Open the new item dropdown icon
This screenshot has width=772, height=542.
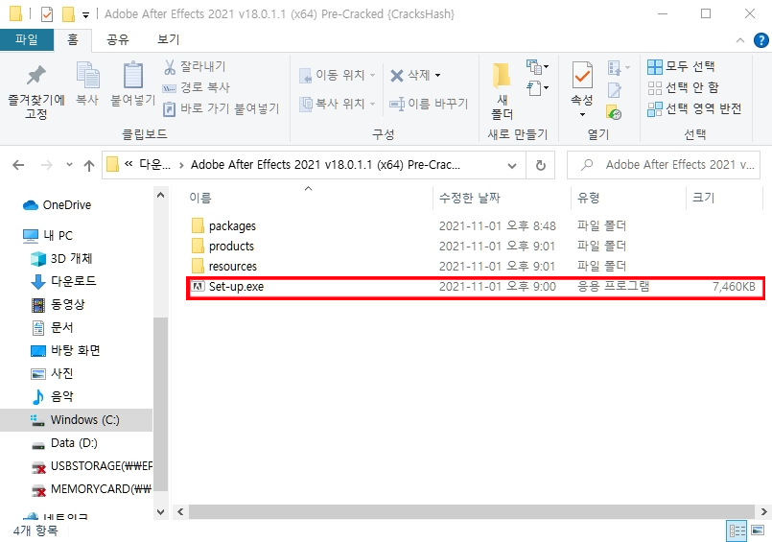click(x=537, y=66)
